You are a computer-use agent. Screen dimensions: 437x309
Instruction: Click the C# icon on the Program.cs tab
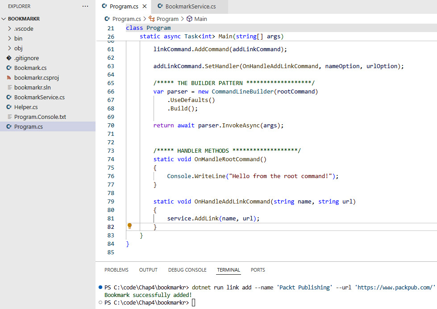[104, 7]
